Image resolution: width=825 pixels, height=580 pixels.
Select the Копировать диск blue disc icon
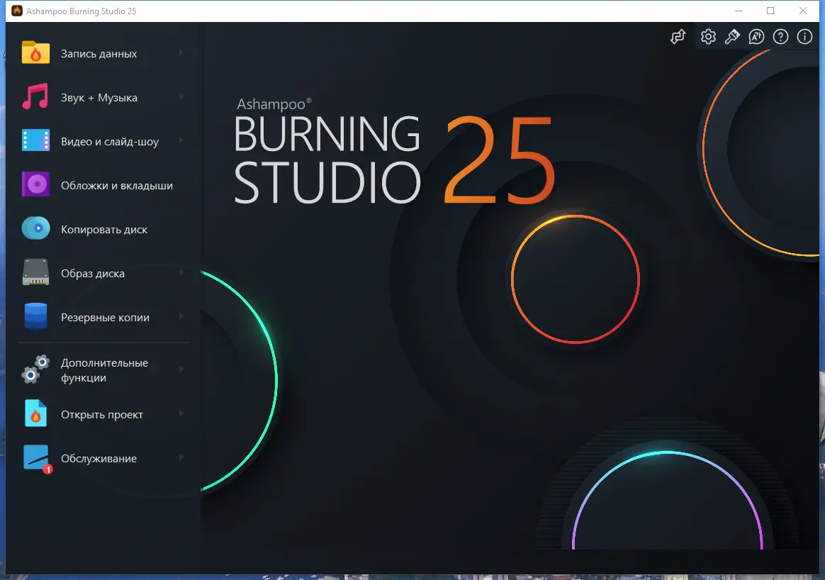(35, 228)
